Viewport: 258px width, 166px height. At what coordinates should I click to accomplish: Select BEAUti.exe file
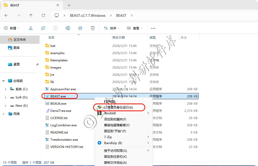coord(58,103)
